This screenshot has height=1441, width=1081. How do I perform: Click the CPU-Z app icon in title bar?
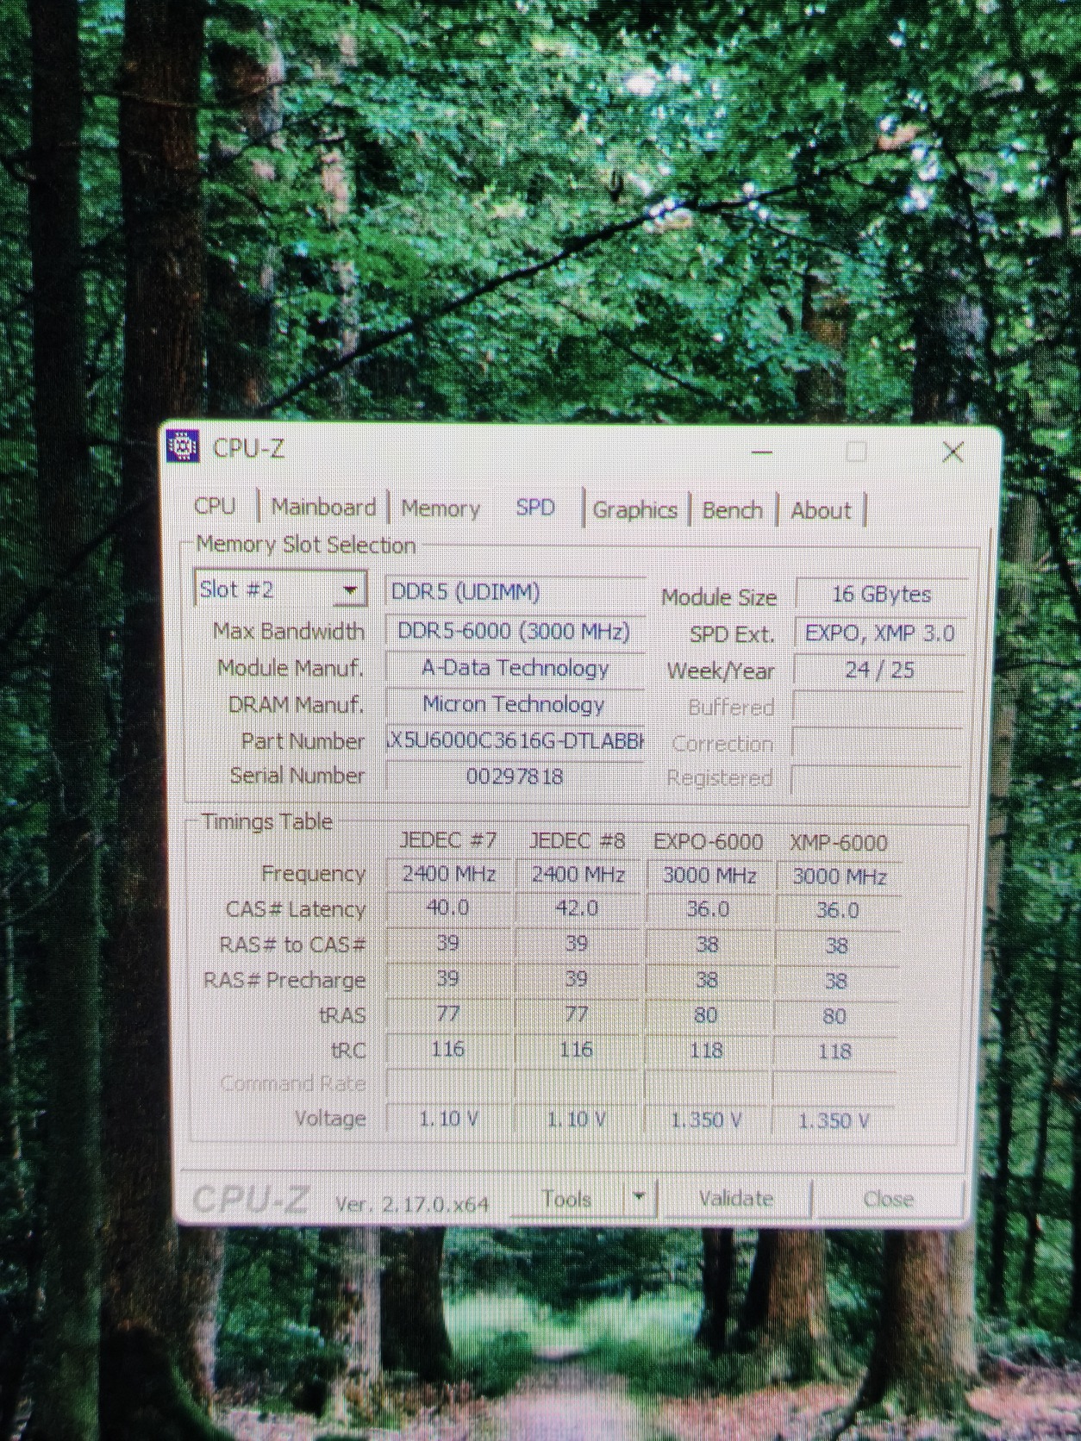182,445
